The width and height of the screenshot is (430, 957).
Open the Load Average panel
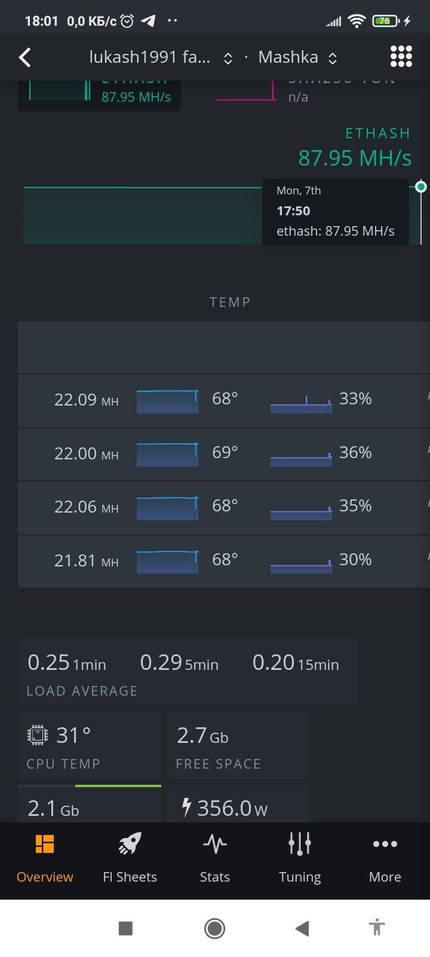point(188,672)
